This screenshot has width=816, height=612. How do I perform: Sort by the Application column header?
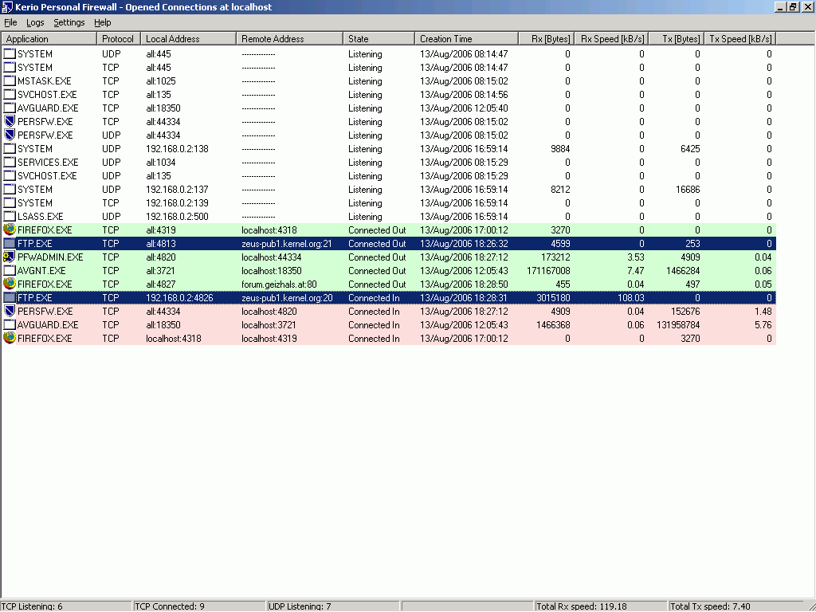[x=49, y=38]
